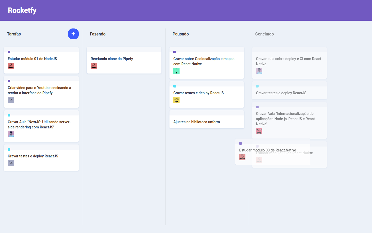
Task: Click 'Tarefas' column heading
Action: (14, 34)
